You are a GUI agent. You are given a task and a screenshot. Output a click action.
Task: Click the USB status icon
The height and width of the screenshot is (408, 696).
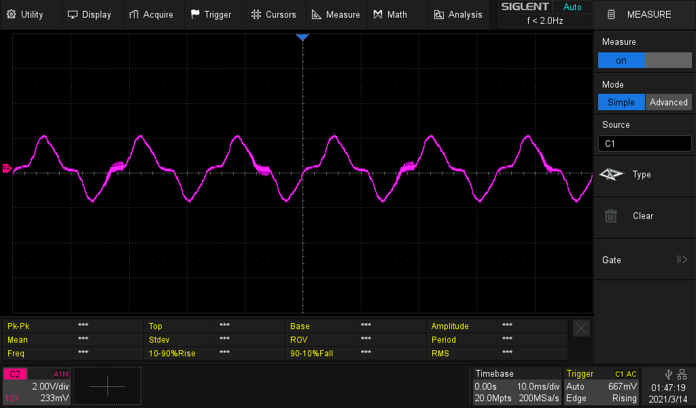[x=669, y=374]
